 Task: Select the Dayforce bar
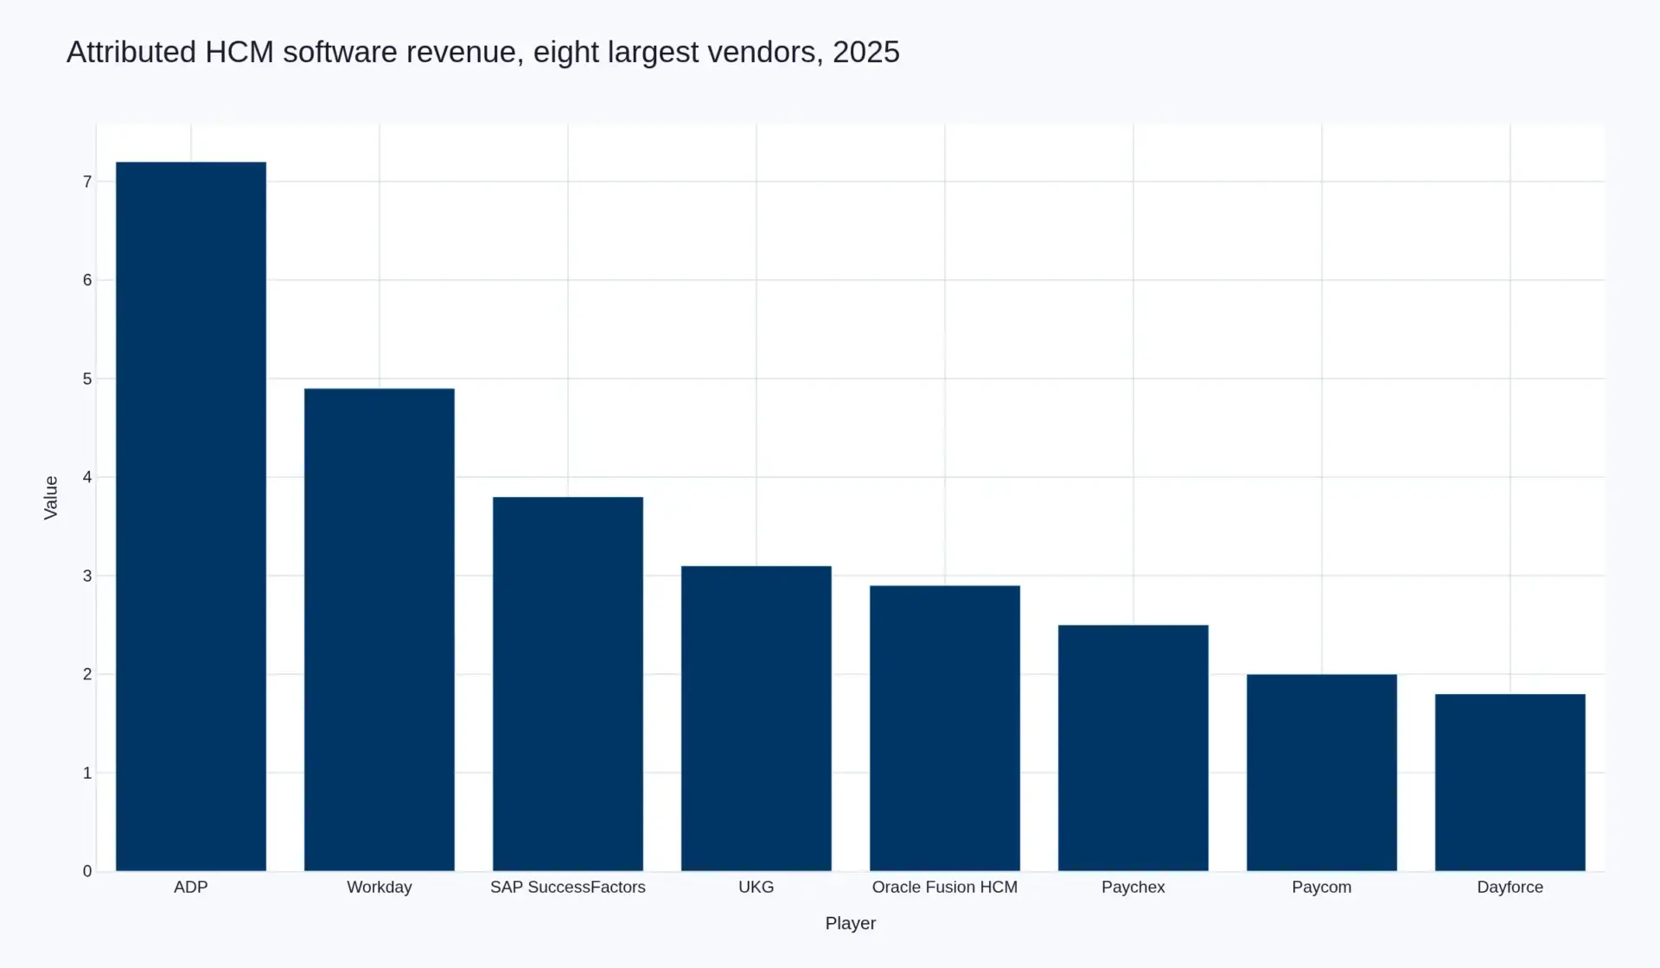(x=1510, y=782)
